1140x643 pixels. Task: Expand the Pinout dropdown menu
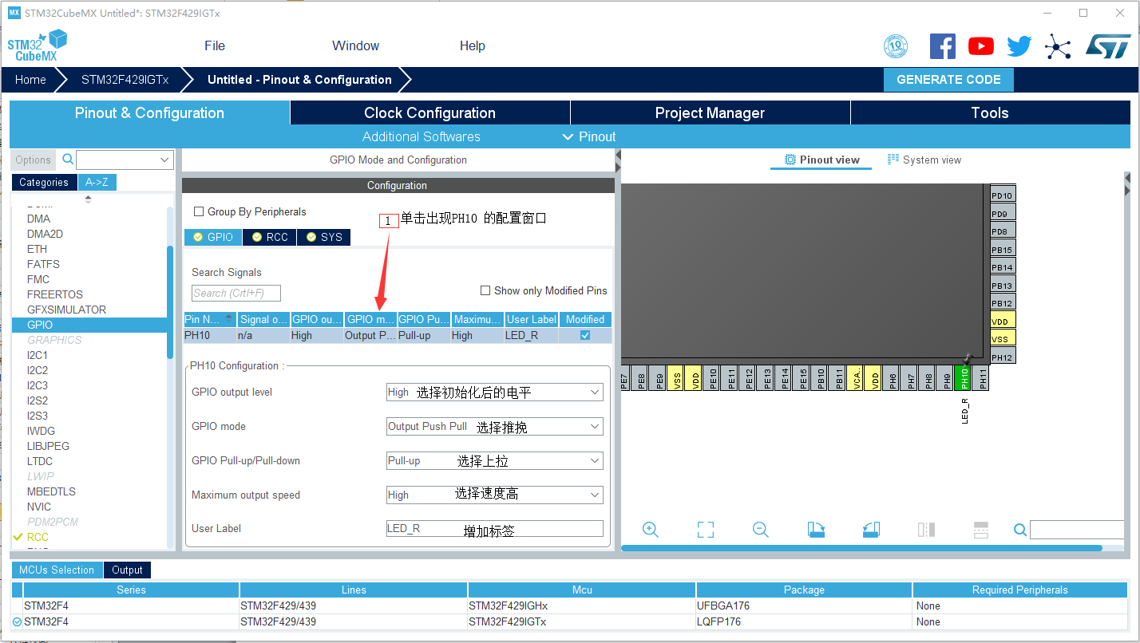pyautogui.click(x=590, y=136)
